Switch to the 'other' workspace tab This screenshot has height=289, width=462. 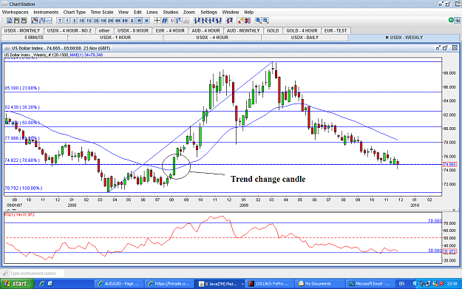point(104,30)
